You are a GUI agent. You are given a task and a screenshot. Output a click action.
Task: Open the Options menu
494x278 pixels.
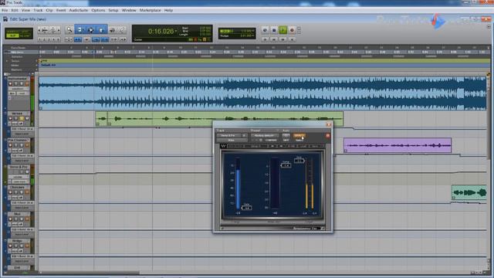(x=98, y=10)
